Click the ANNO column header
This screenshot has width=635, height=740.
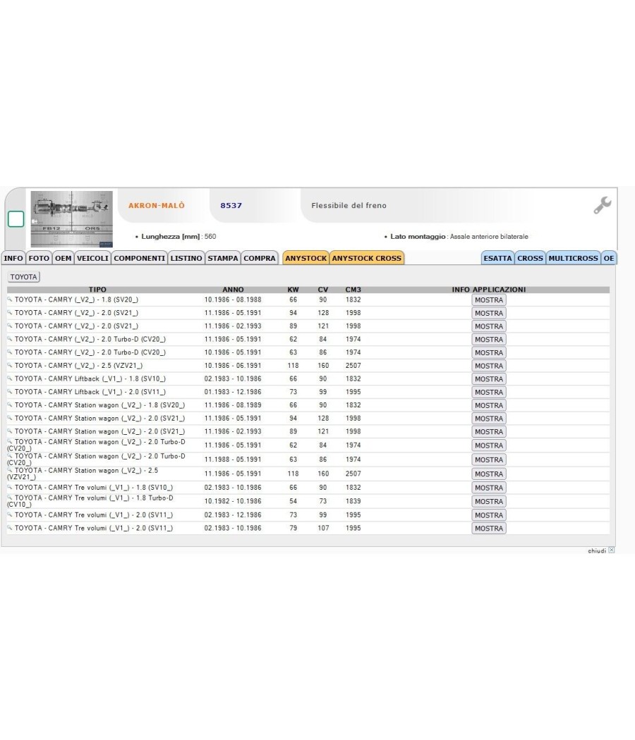233,289
